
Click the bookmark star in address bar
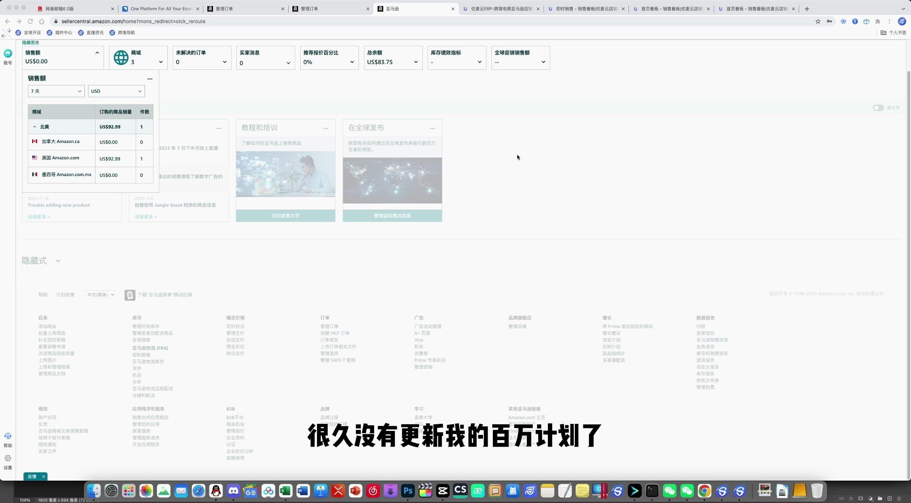coord(818,21)
